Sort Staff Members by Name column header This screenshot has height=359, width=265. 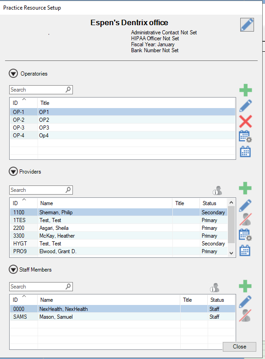click(x=109, y=299)
